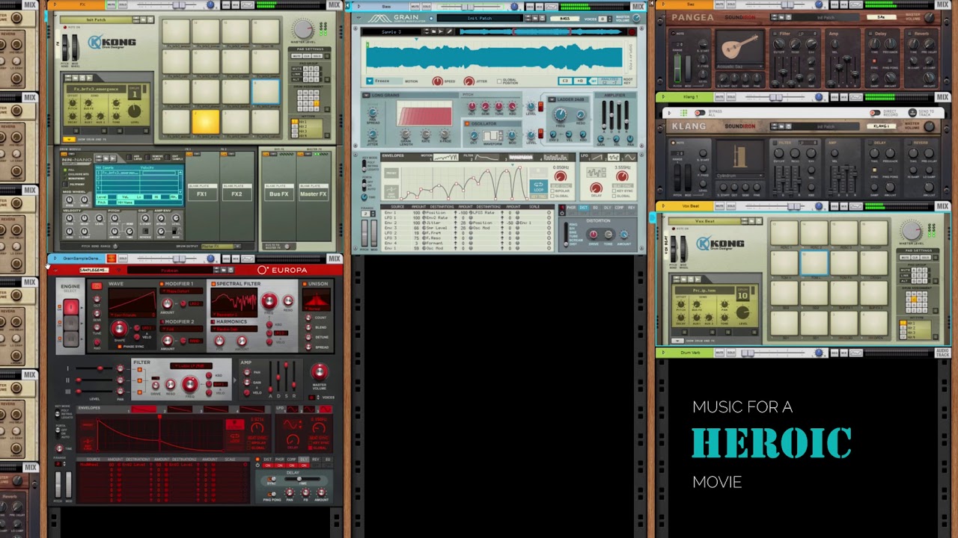The image size is (958, 538).
Task: Open Bass track MIX section
Action: 638,7
